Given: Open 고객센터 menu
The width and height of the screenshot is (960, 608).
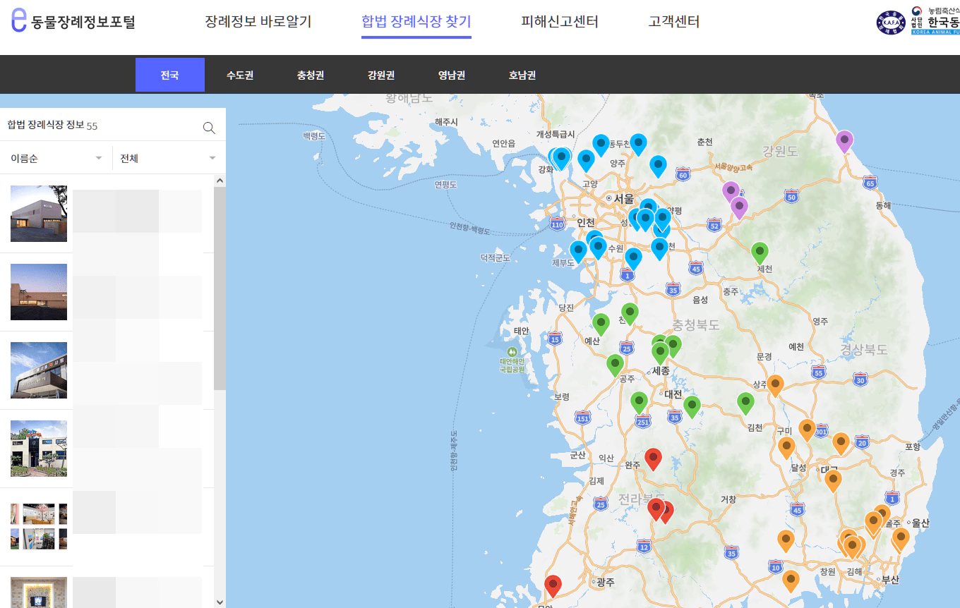Looking at the screenshot, I should click(x=674, y=22).
